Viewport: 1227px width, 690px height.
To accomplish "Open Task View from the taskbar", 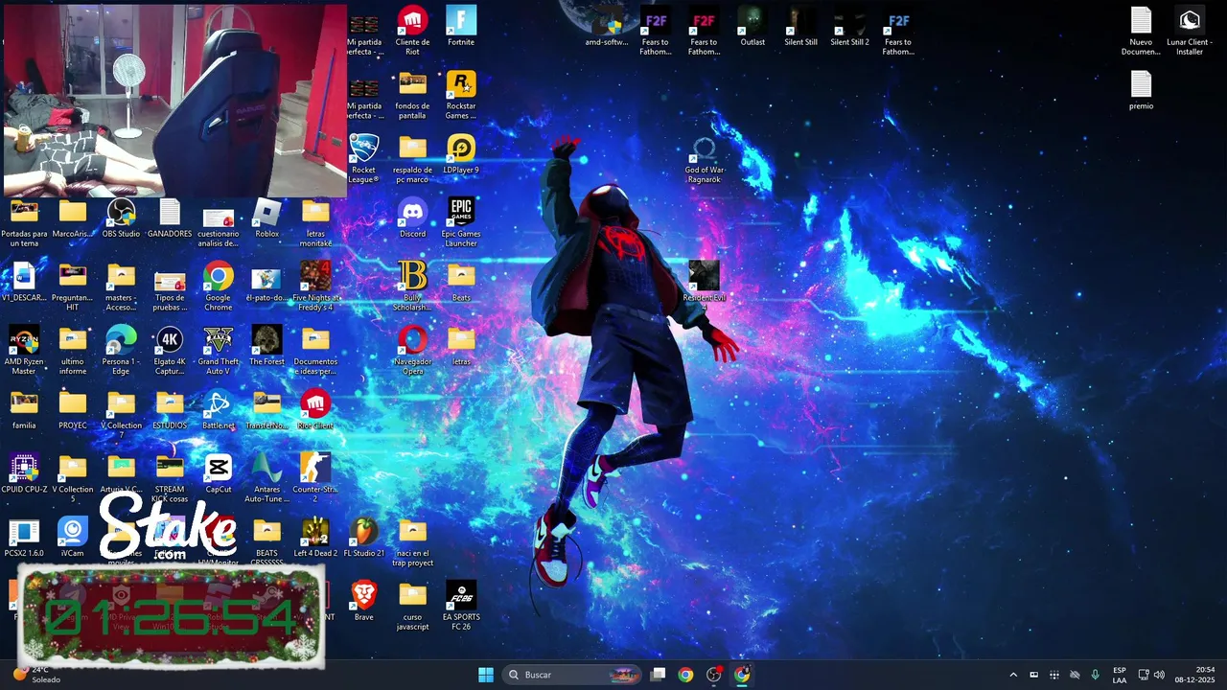I will point(658,675).
